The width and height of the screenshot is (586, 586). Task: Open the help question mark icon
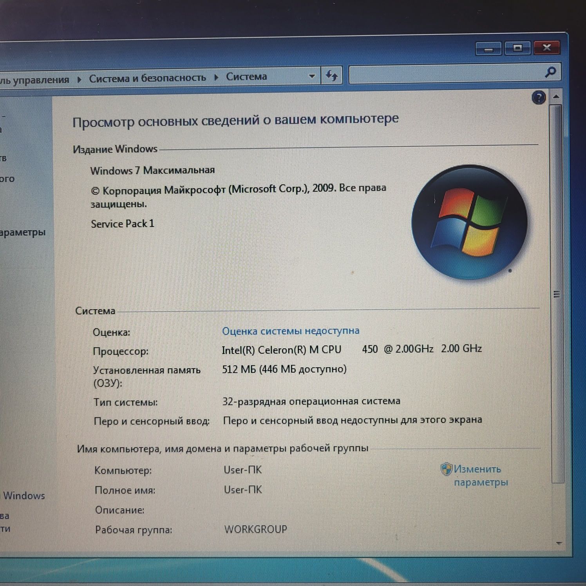click(539, 98)
